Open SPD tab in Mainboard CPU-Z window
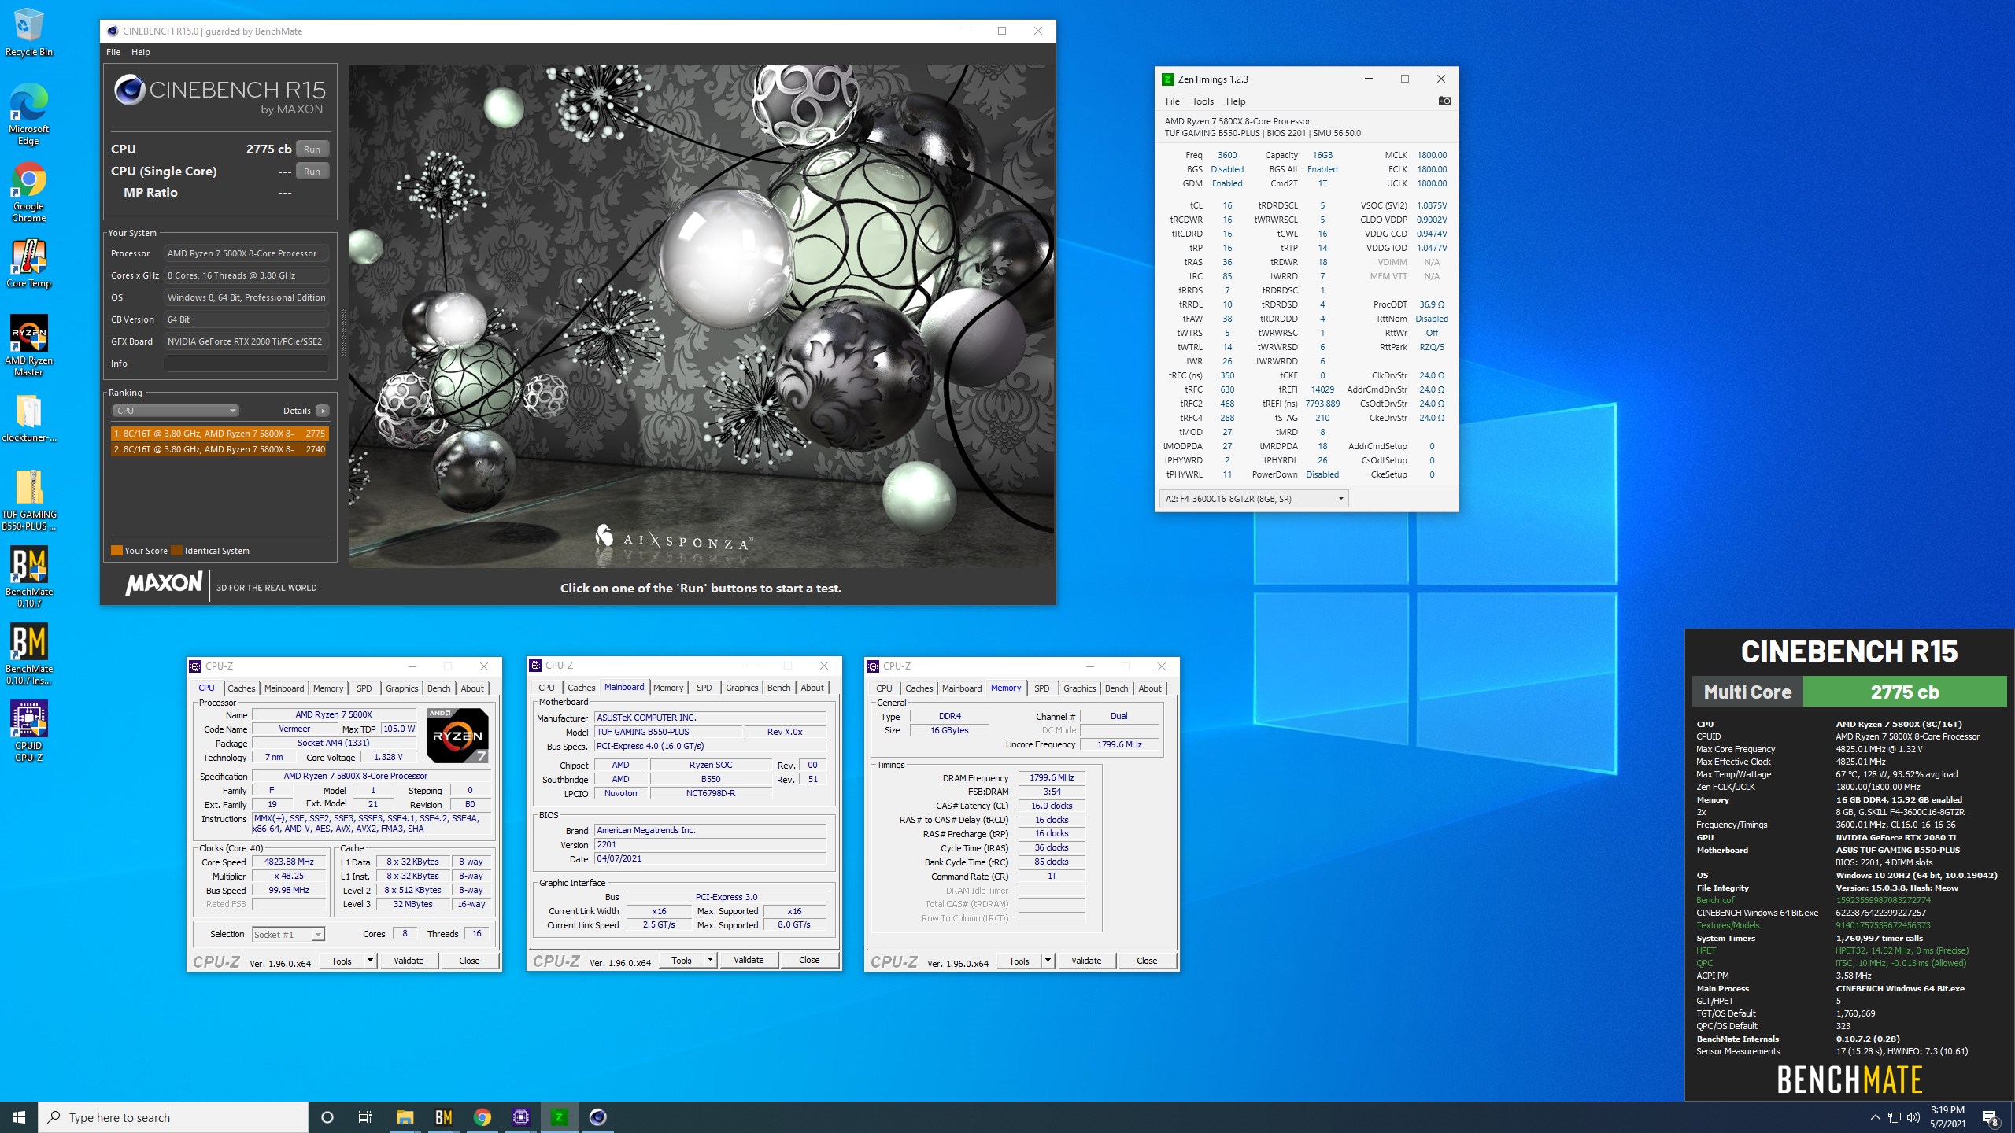Screen dimensions: 2015x1133 (x=704, y=688)
